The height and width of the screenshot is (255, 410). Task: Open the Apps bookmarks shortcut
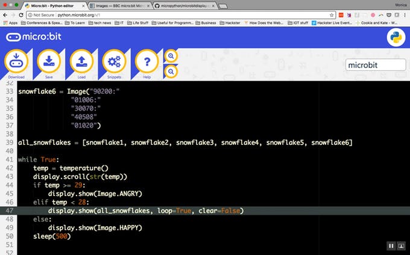[x=10, y=23]
